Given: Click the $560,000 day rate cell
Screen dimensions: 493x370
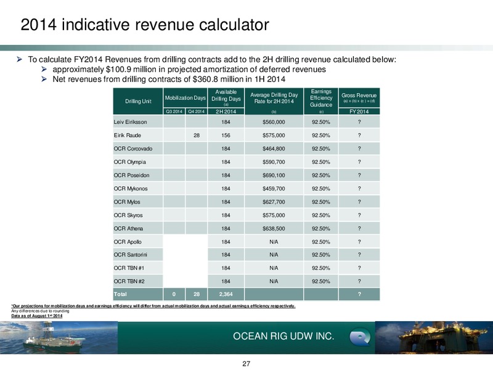Looking at the screenshot, I should point(274,122).
